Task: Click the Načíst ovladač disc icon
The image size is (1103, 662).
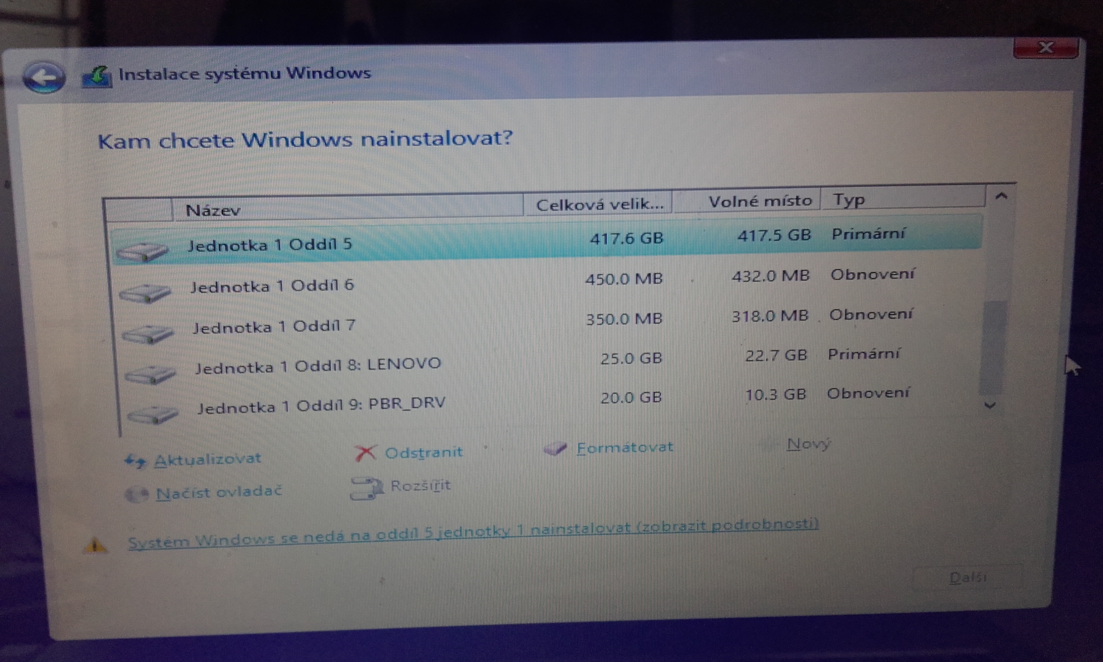Action: (136, 494)
